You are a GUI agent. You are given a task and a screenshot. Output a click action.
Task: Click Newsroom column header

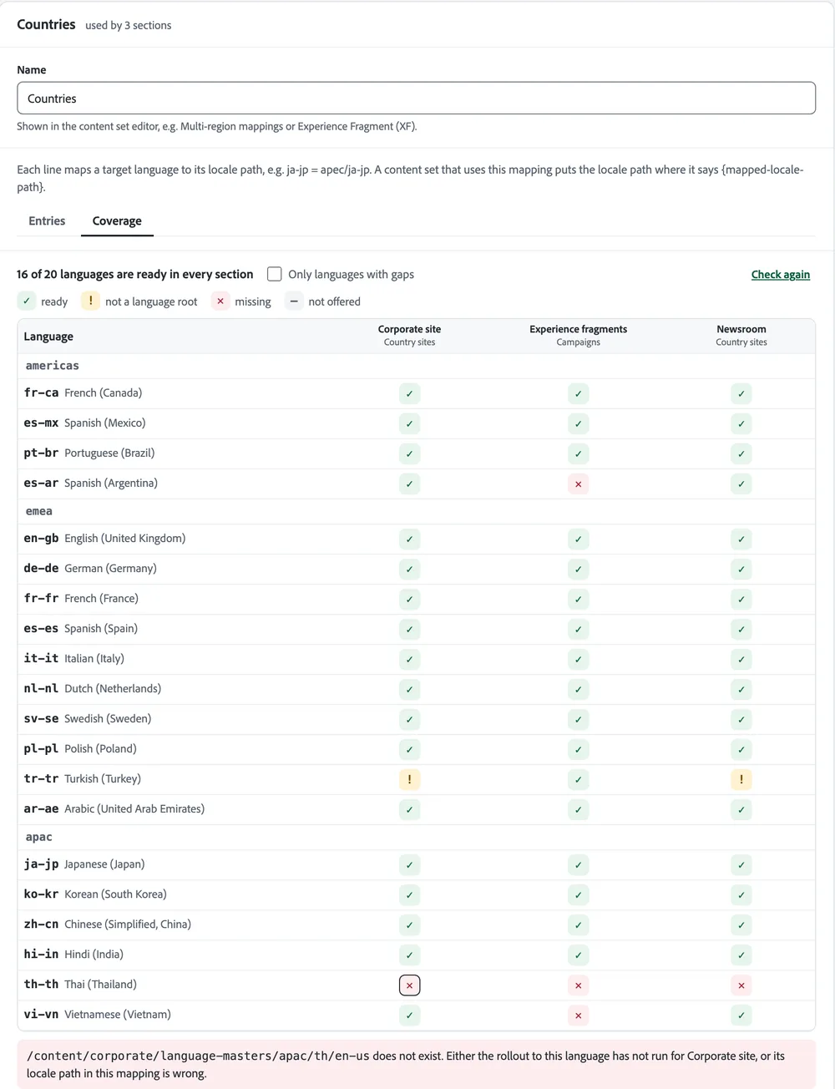741,335
